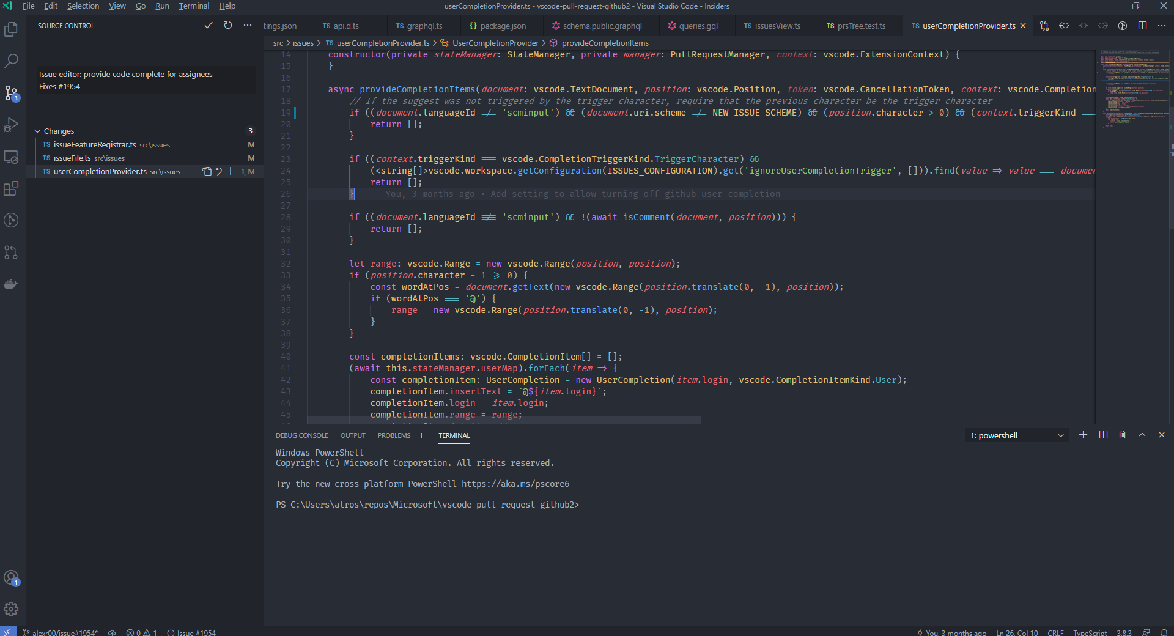The width and height of the screenshot is (1174, 636).
Task: Expand the breadcrumb item provideCompletionItems
Action: click(x=605, y=43)
